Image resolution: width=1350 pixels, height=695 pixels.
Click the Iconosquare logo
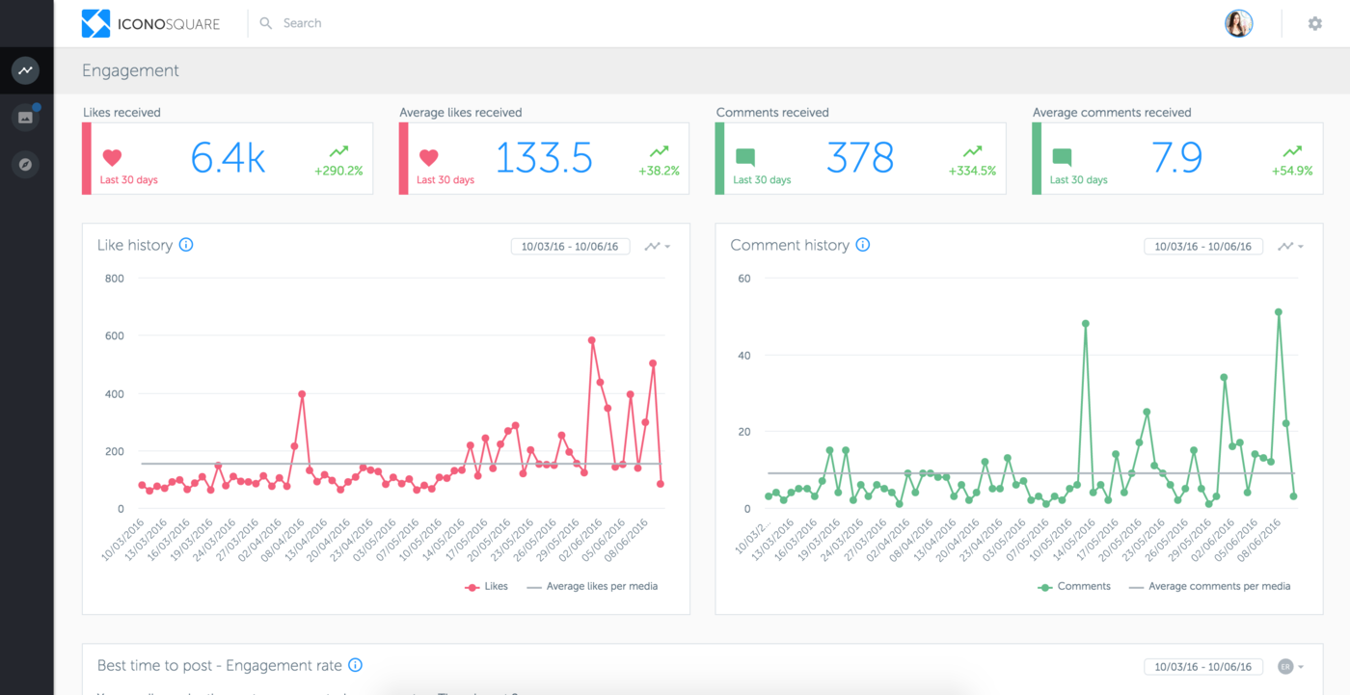[x=151, y=23]
